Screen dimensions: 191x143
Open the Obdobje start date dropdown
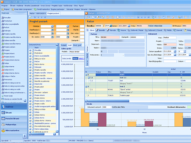coord(53,26)
